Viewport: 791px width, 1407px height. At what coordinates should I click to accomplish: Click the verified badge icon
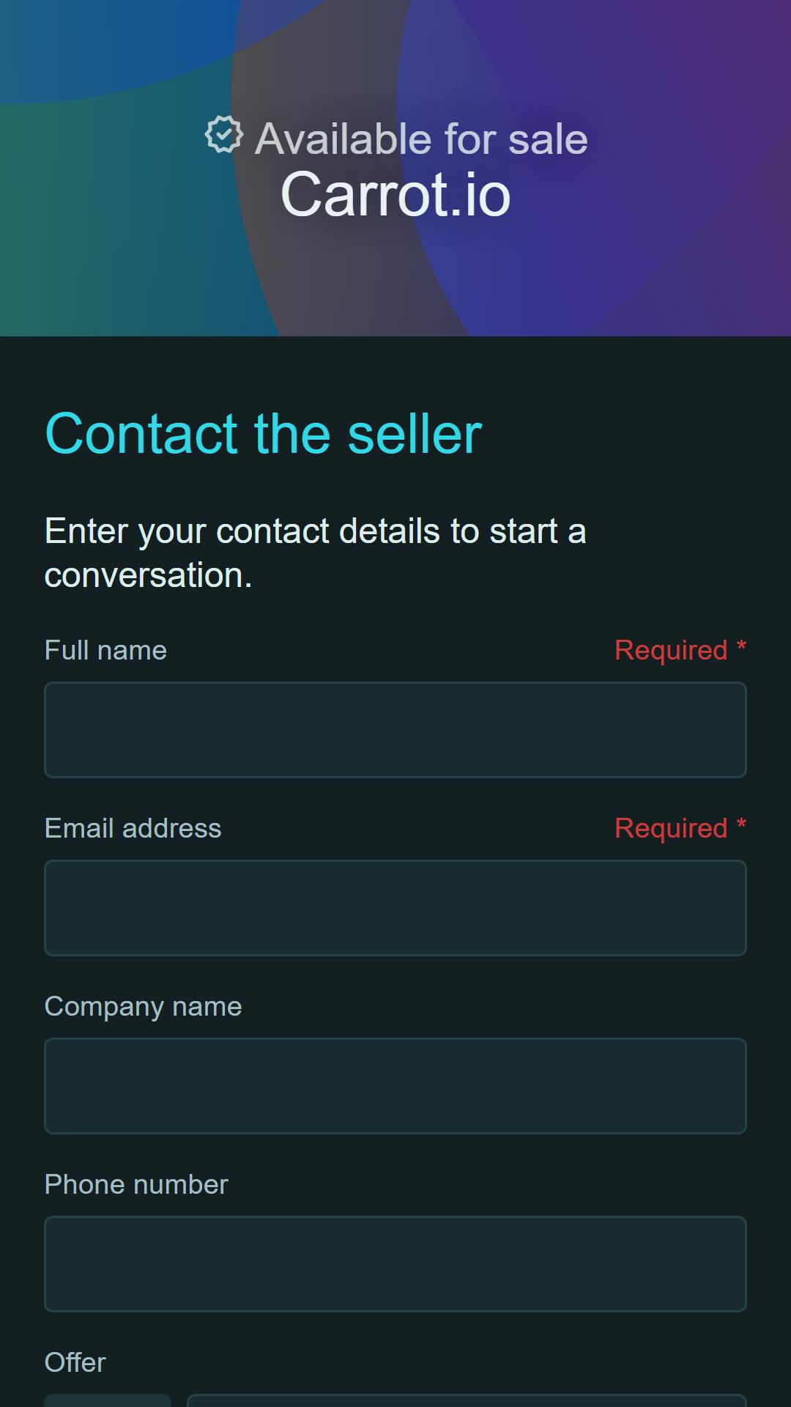pyautogui.click(x=223, y=135)
